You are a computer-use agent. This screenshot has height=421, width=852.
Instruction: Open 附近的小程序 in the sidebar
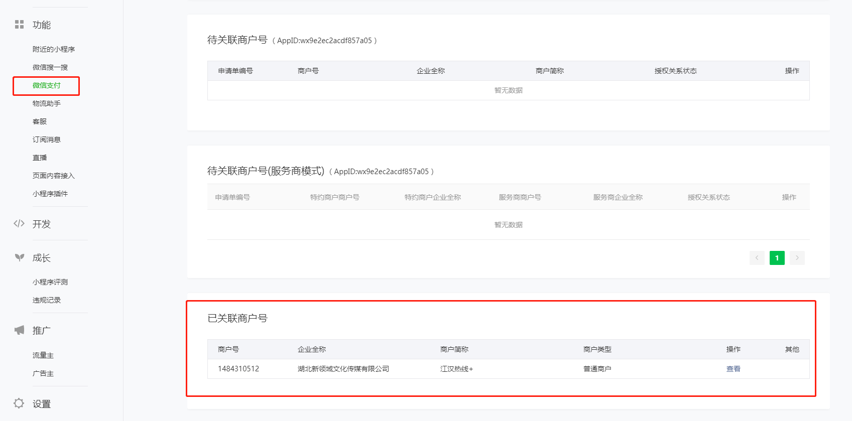coord(54,49)
